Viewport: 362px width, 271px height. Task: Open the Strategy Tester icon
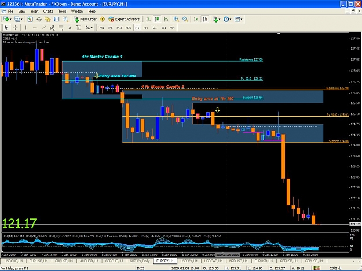[x=65, y=19]
